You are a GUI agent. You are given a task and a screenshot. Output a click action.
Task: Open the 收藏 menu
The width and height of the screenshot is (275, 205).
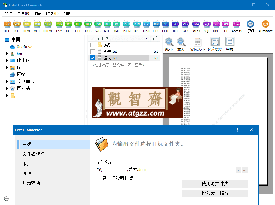52,13
